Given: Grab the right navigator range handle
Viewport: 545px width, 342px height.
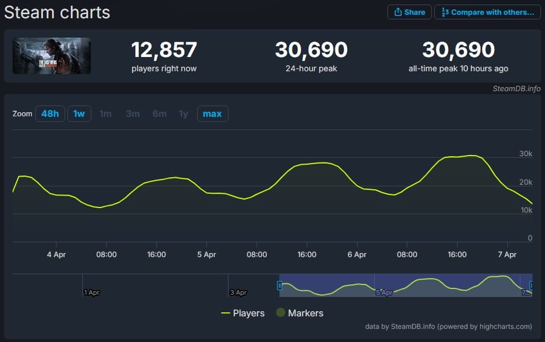Looking at the screenshot, I should 531,286.
